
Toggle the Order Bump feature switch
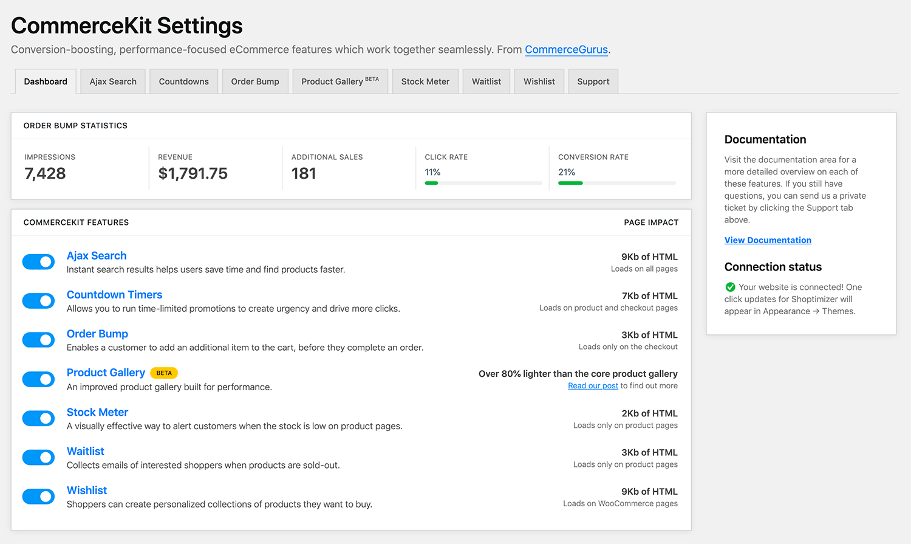coord(38,340)
